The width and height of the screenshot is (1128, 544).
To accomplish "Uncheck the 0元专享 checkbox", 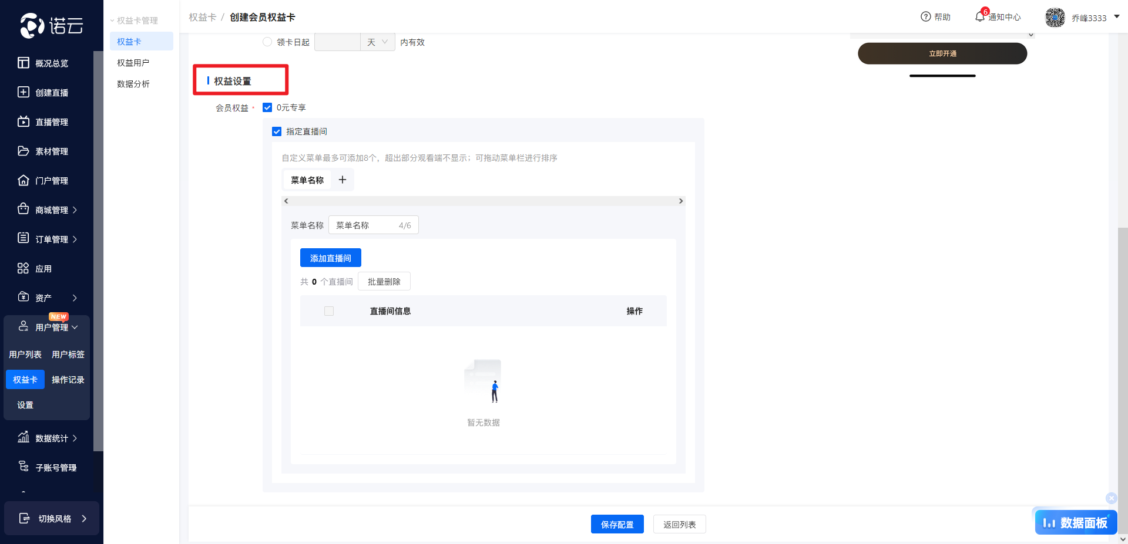I will (267, 107).
